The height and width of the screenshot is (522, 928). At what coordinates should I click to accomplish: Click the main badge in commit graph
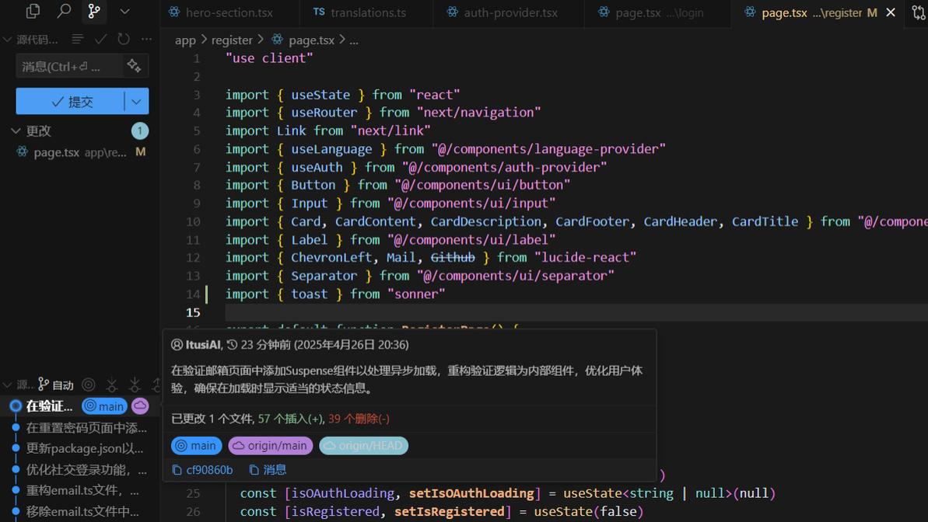tap(105, 406)
